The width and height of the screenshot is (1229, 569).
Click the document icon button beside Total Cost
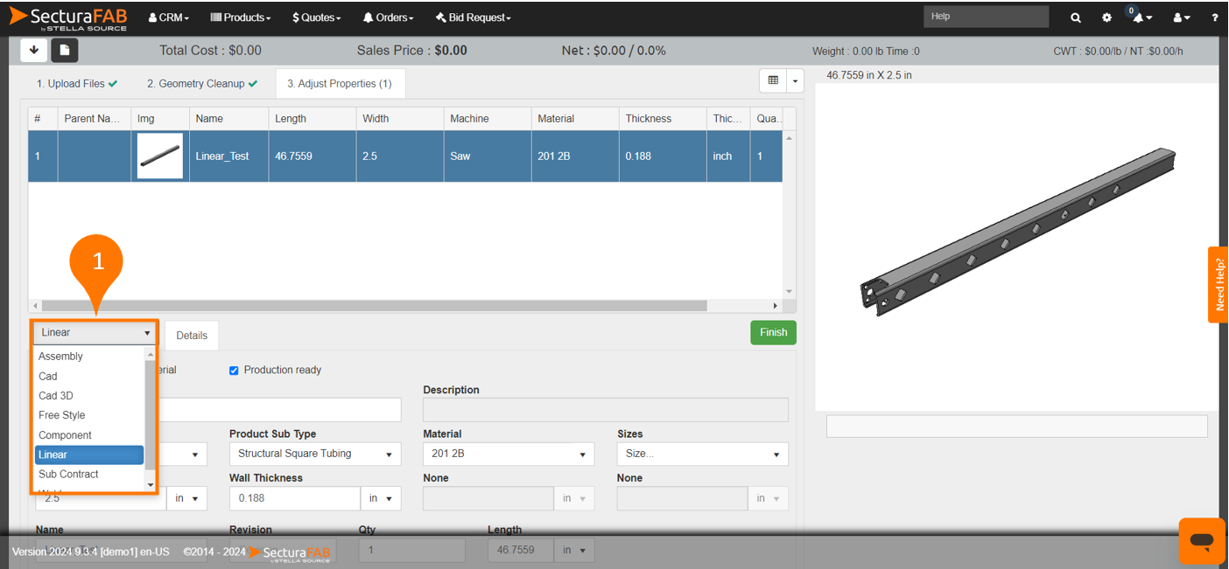[x=65, y=51]
